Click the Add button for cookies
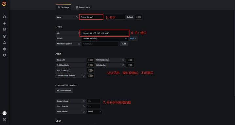The width and height of the screenshot is (235, 125). pos(124,44)
